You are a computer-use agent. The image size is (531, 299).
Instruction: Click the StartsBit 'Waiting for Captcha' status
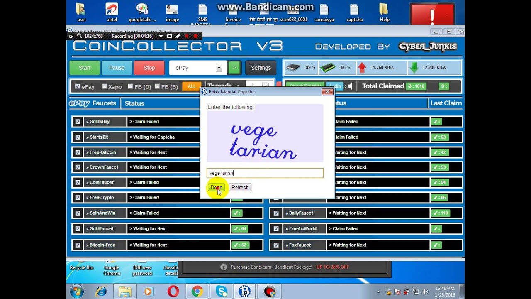coord(152,137)
